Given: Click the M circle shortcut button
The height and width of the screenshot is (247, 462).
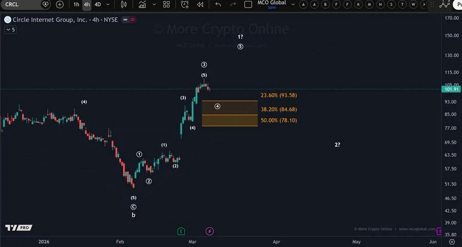Looking at the screenshot, I should (369, 5).
